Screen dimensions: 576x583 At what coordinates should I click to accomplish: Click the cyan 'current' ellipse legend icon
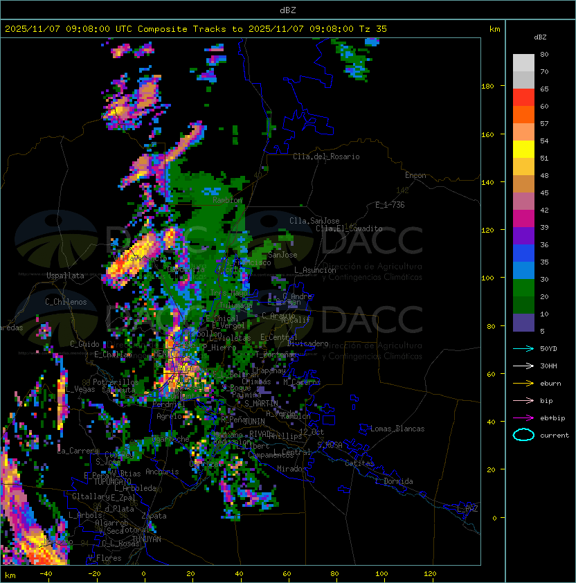[x=523, y=435]
